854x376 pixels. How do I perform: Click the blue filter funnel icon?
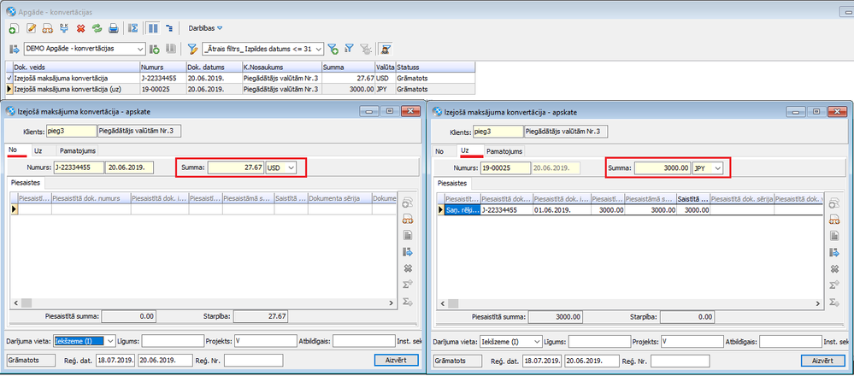[350, 49]
